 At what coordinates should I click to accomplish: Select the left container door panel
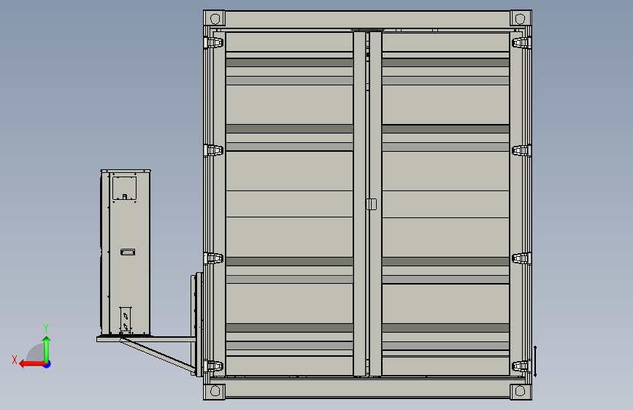[289, 204]
